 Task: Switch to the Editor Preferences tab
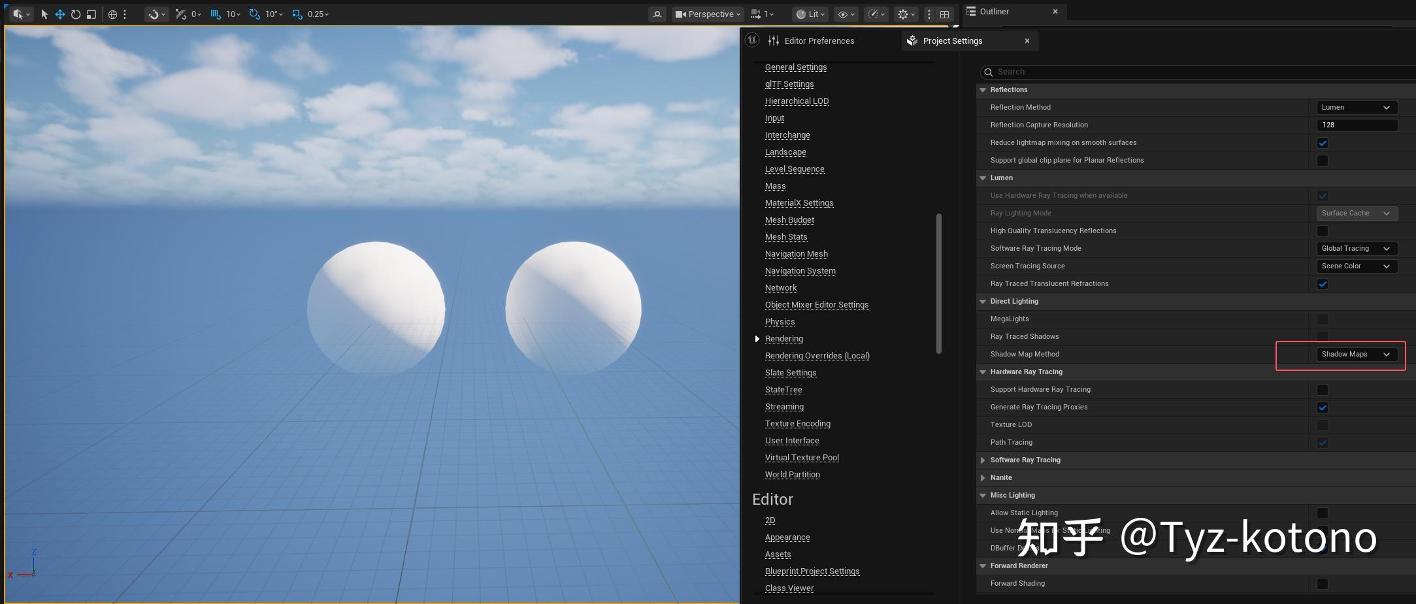coord(819,40)
